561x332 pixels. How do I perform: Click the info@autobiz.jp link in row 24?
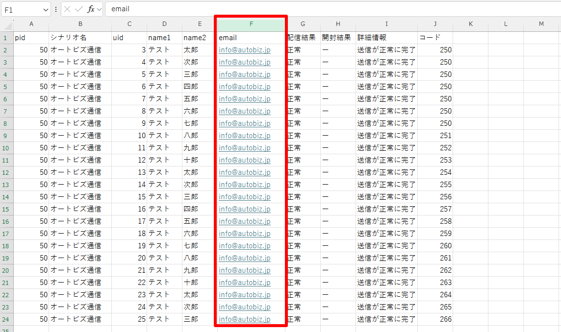pyautogui.click(x=244, y=319)
